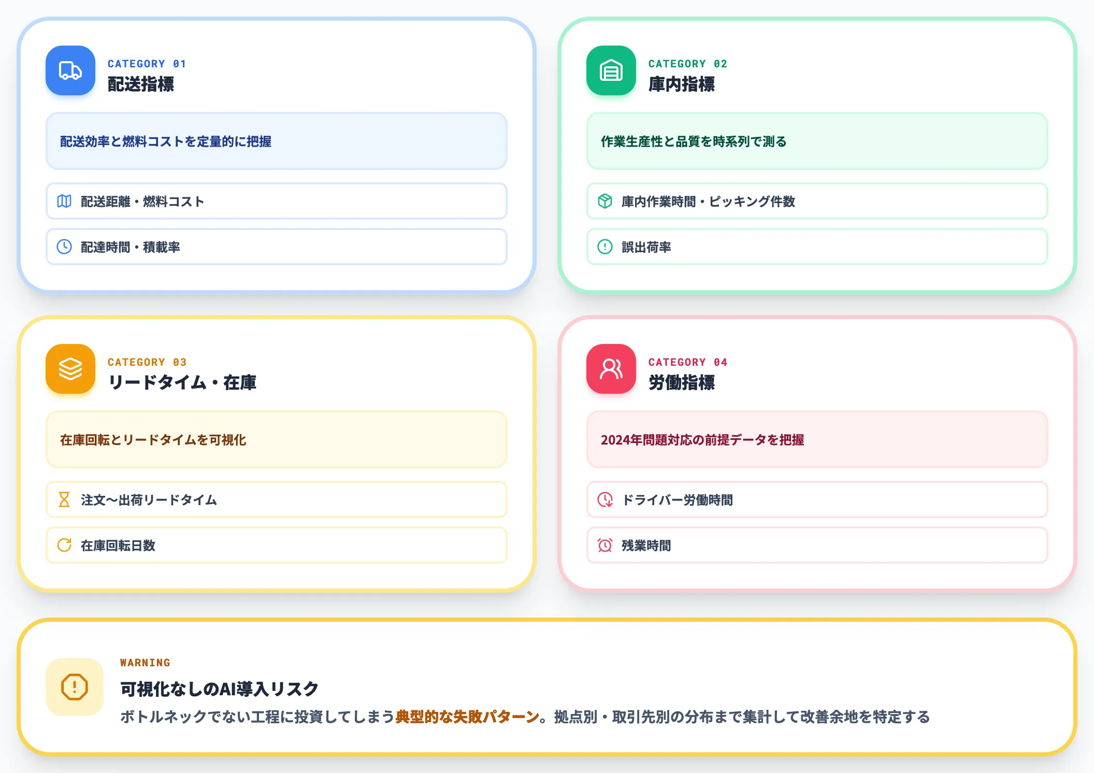Click the rotate icon beside 在庫回転日数
This screenshot has height=773, width=1094.
coord(64,545)
